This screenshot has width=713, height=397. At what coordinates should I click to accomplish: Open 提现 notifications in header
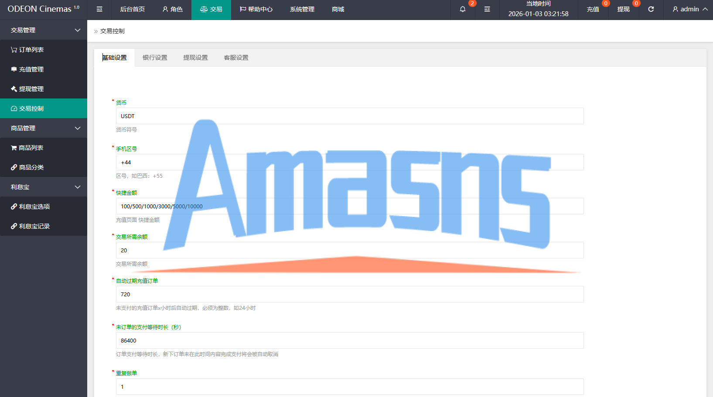coord(624,9)
